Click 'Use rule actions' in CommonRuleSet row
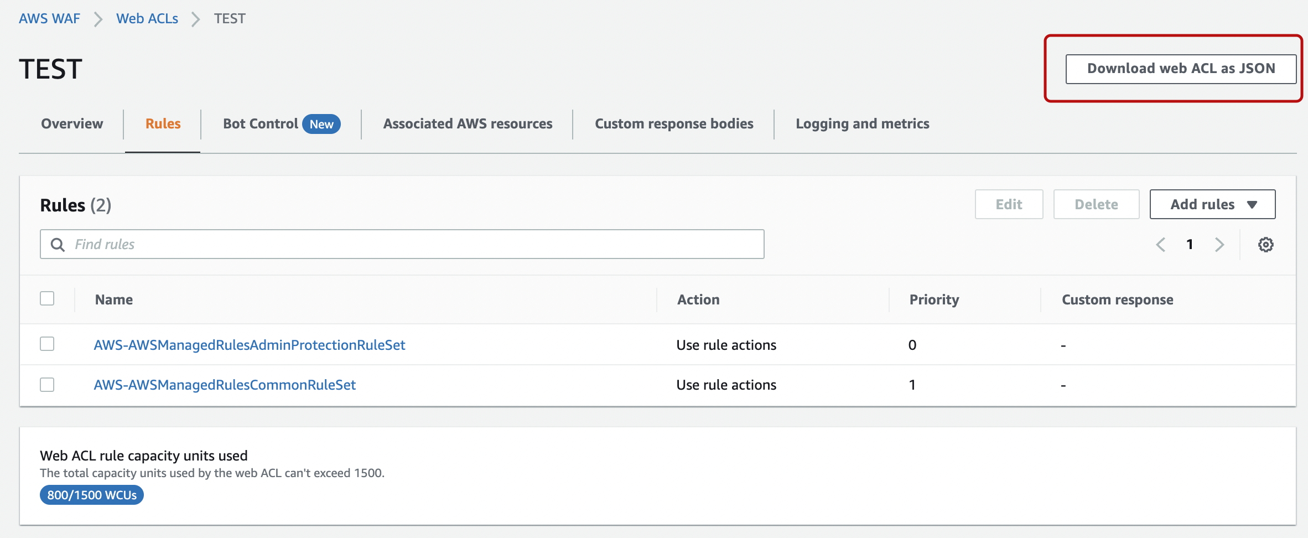The image size is (1308, 538). 726,385
